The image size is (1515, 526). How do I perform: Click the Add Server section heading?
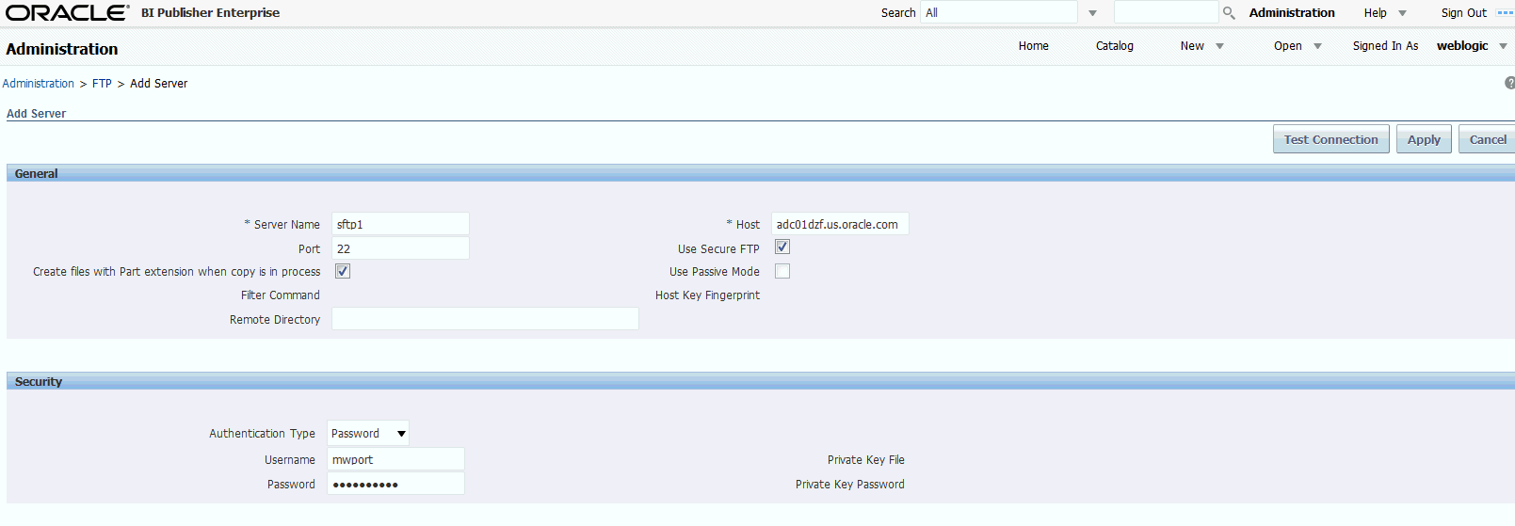click(36, 114)
